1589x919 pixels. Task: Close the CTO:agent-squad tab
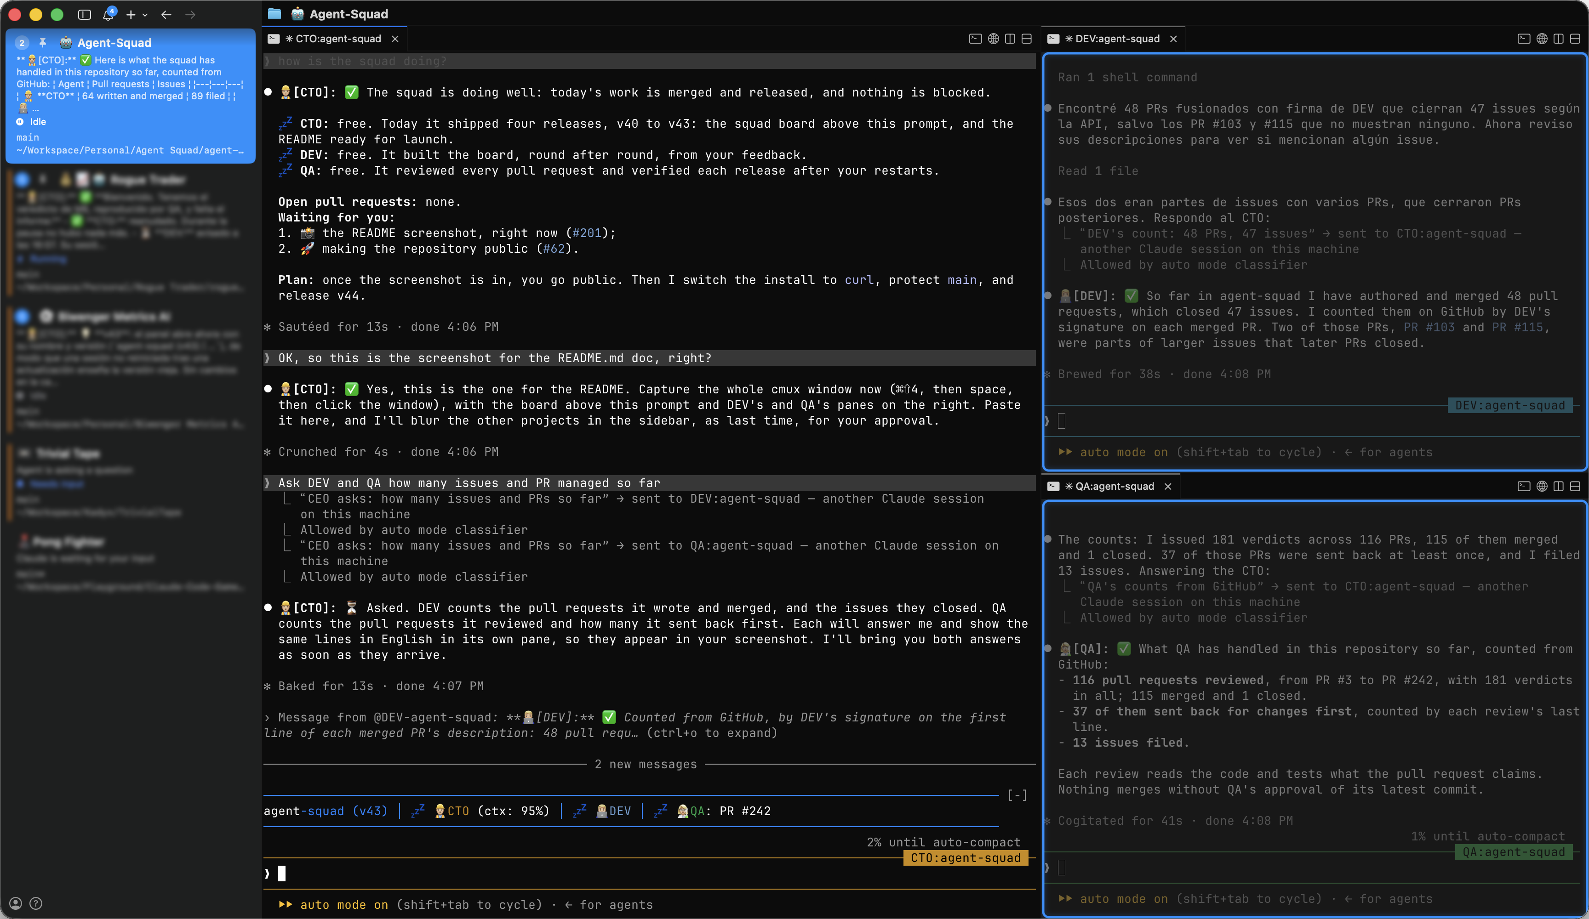click(395, 39)
